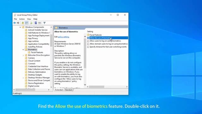Click settings list horizontal scrollbar left arrow

[88, 87]
